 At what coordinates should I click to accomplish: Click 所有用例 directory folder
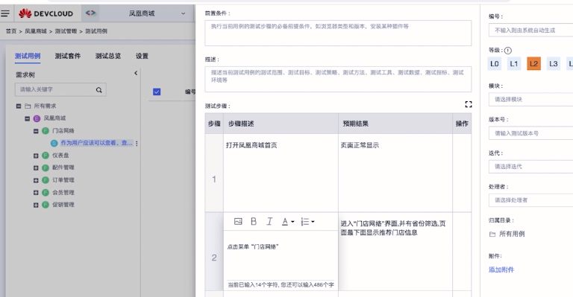[507, 234]
